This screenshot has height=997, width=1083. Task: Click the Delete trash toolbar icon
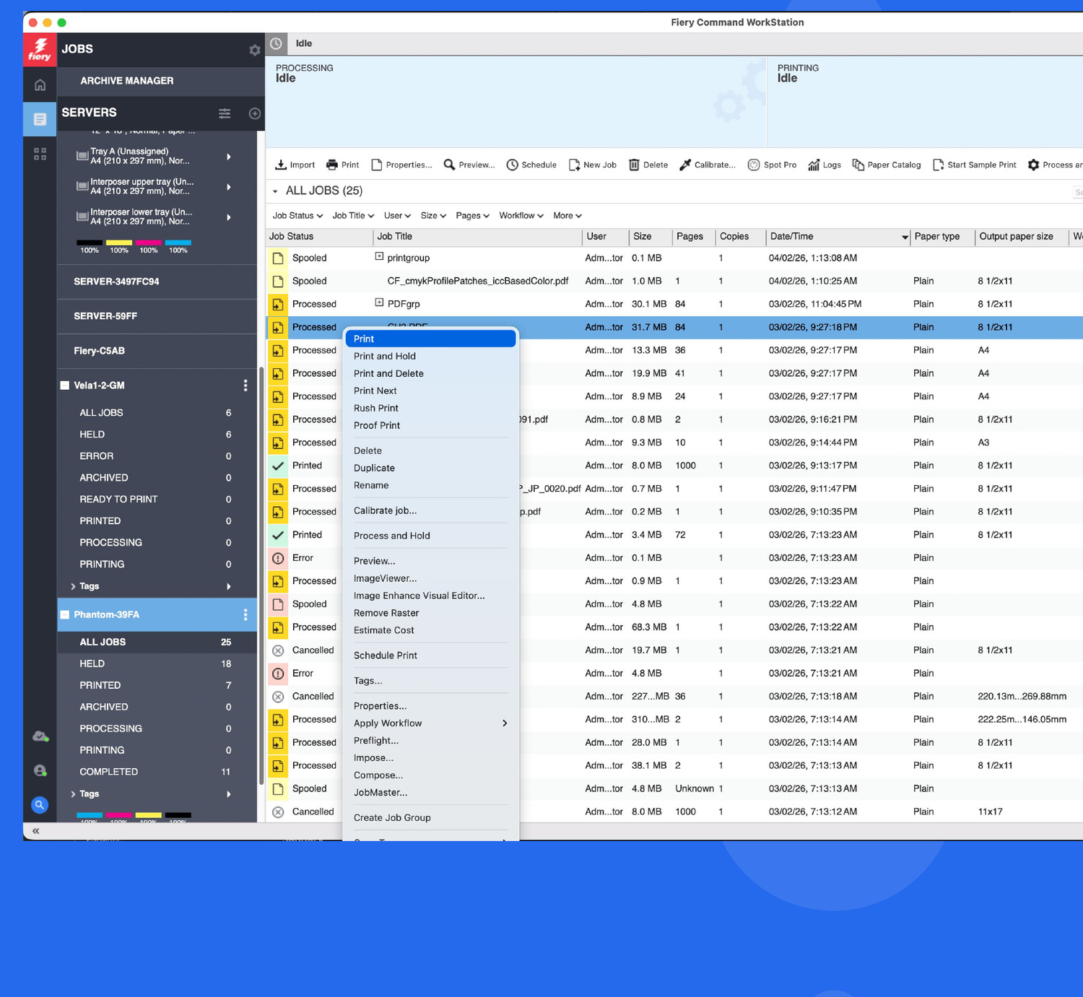pyautogui.click(x=648, y=165)
